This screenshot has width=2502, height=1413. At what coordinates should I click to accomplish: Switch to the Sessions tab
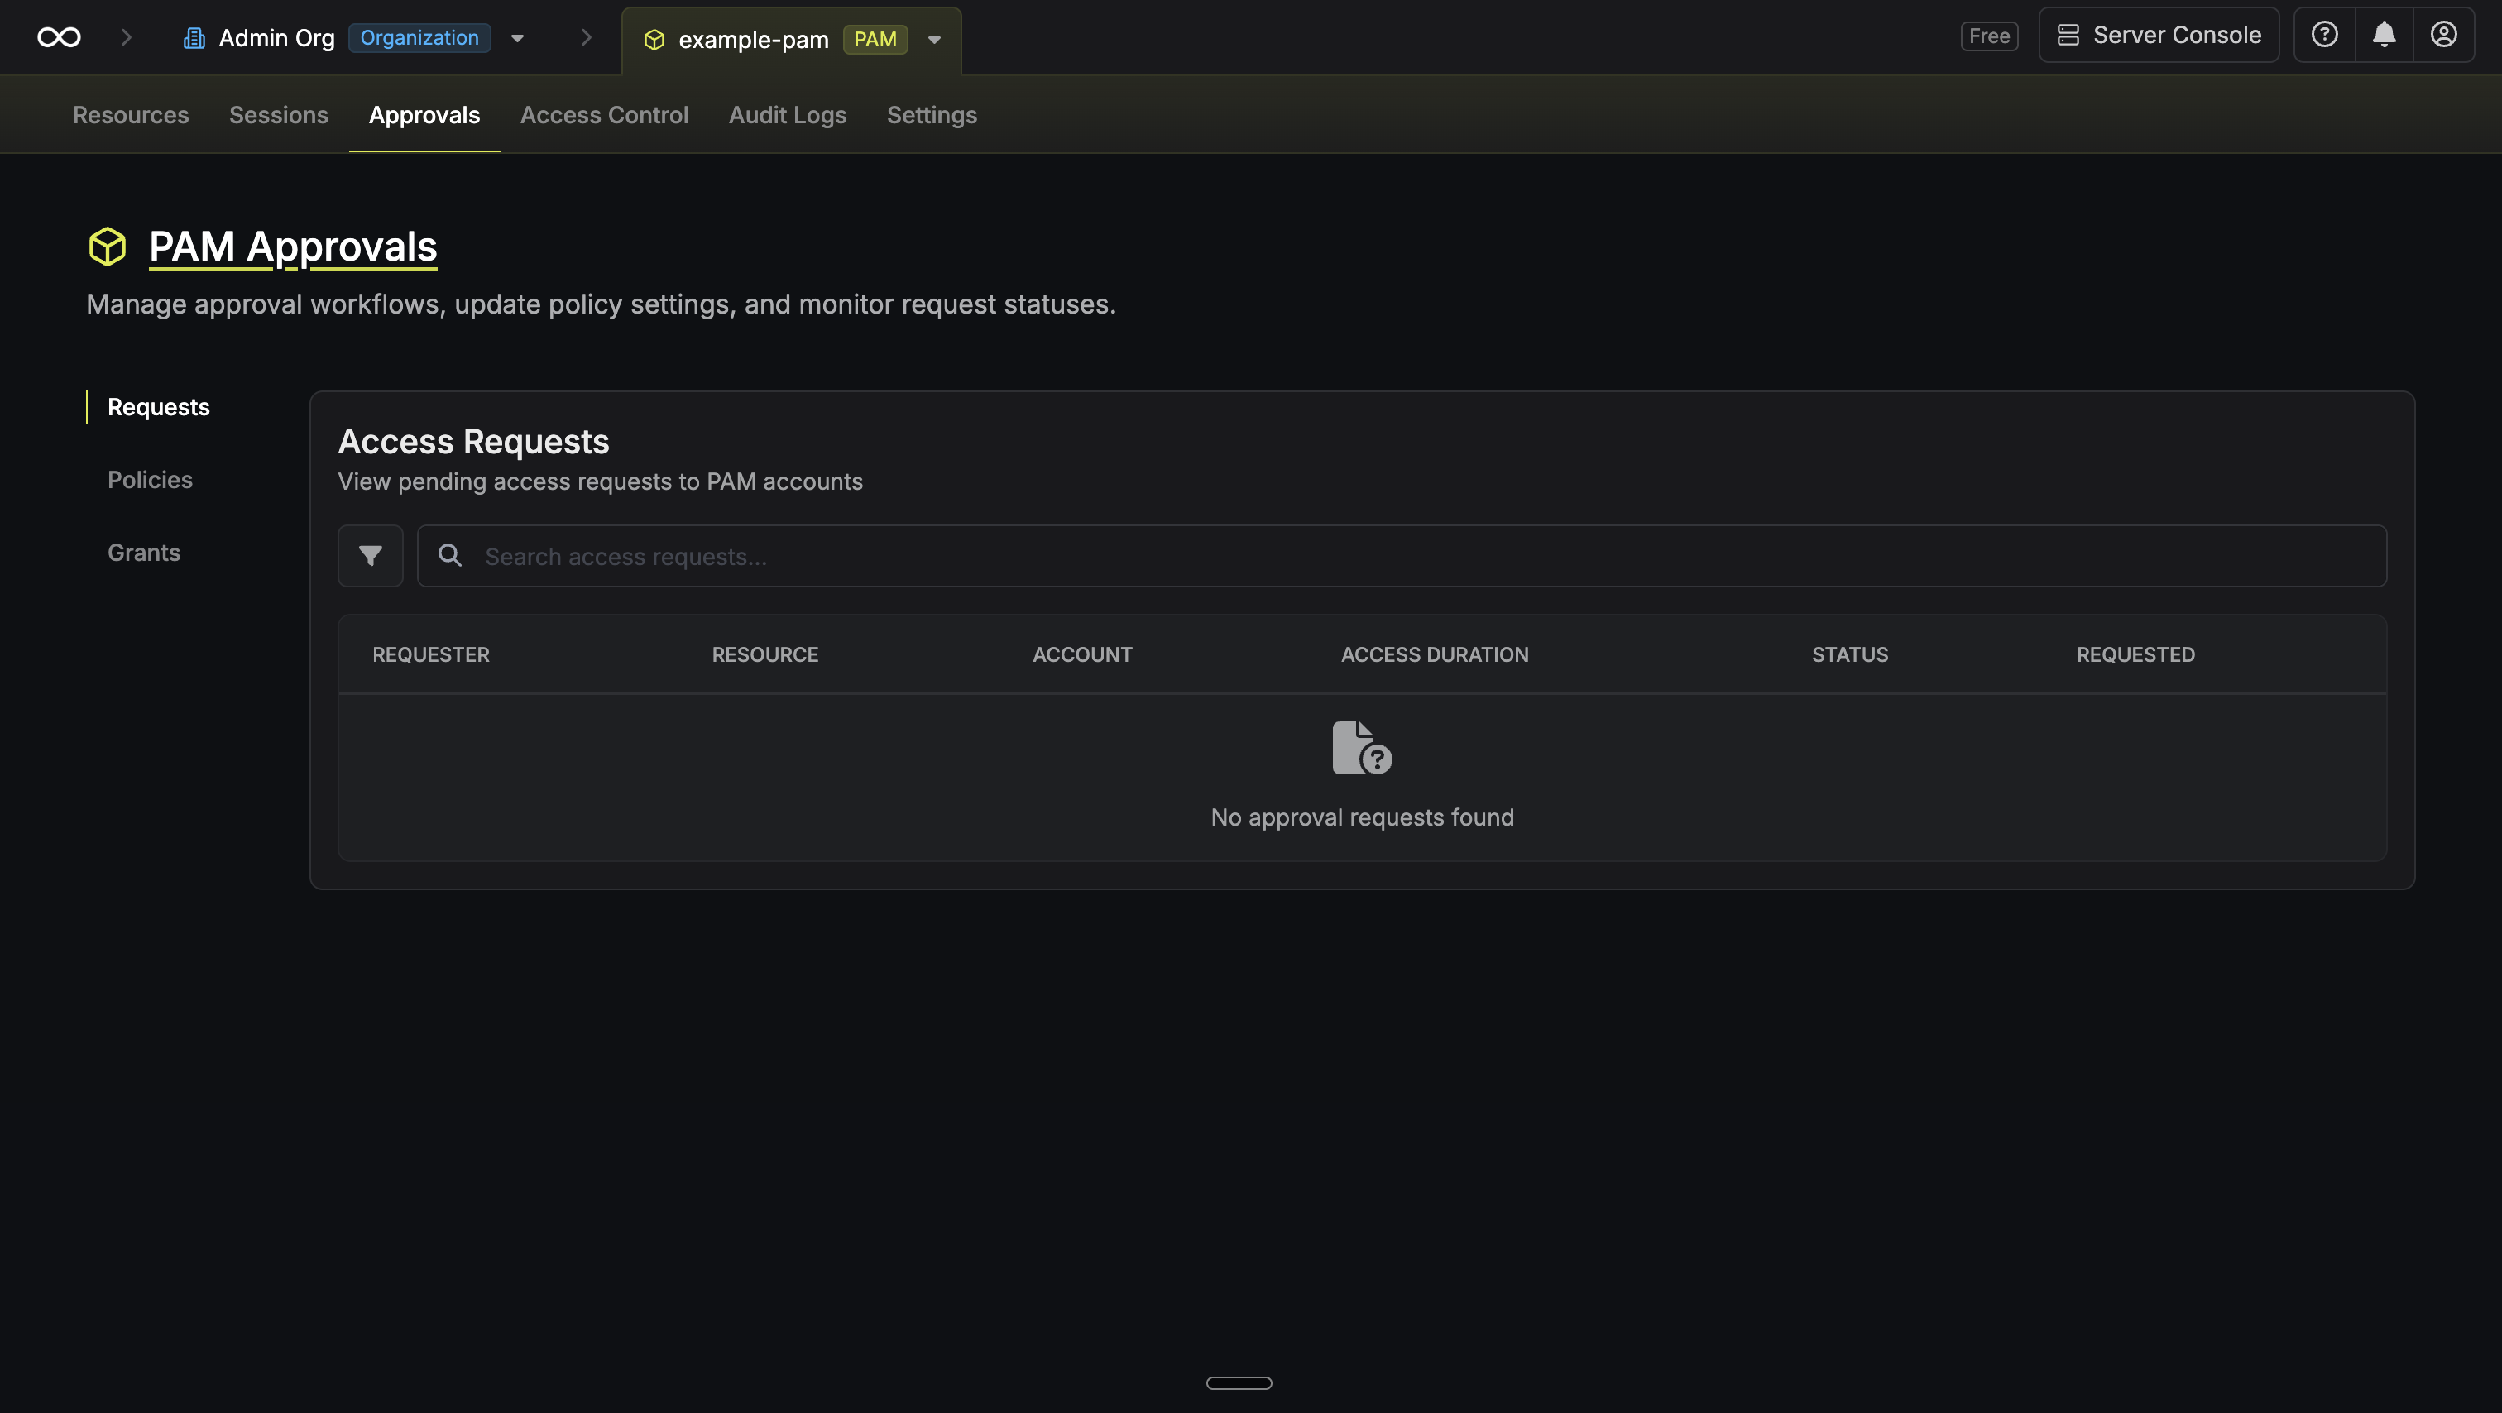279,115
